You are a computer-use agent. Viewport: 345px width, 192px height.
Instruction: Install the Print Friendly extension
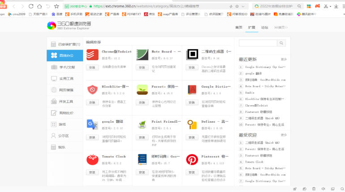(142, 137)
